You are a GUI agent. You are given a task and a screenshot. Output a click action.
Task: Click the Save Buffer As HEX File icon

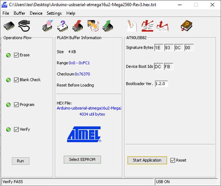162,26
